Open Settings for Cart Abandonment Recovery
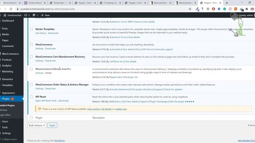255x143 pixels. [x=39, y=61]
